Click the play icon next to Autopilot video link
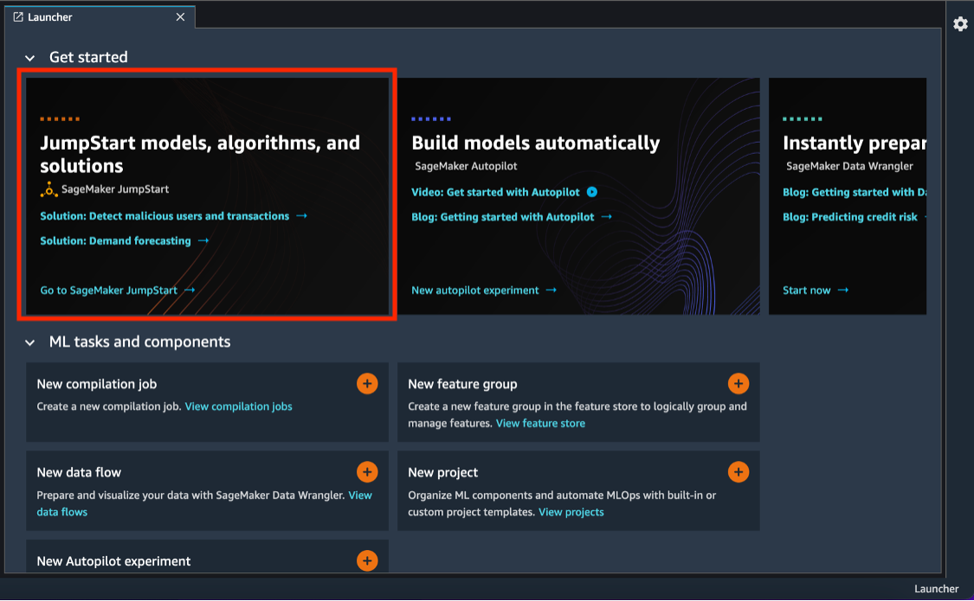974x601 pixels. pyautogui.click(x=590, y=192)
